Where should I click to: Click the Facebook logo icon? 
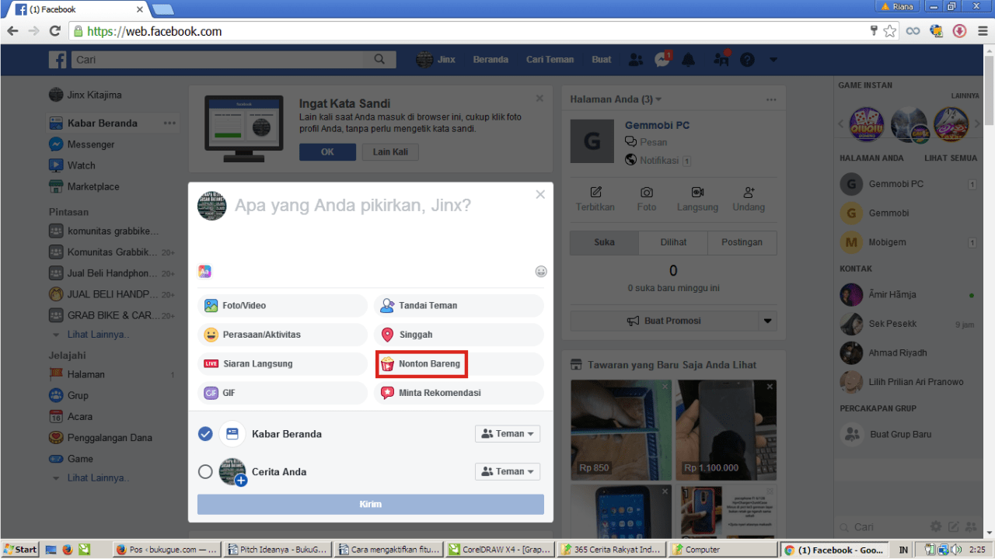[58, 60]
